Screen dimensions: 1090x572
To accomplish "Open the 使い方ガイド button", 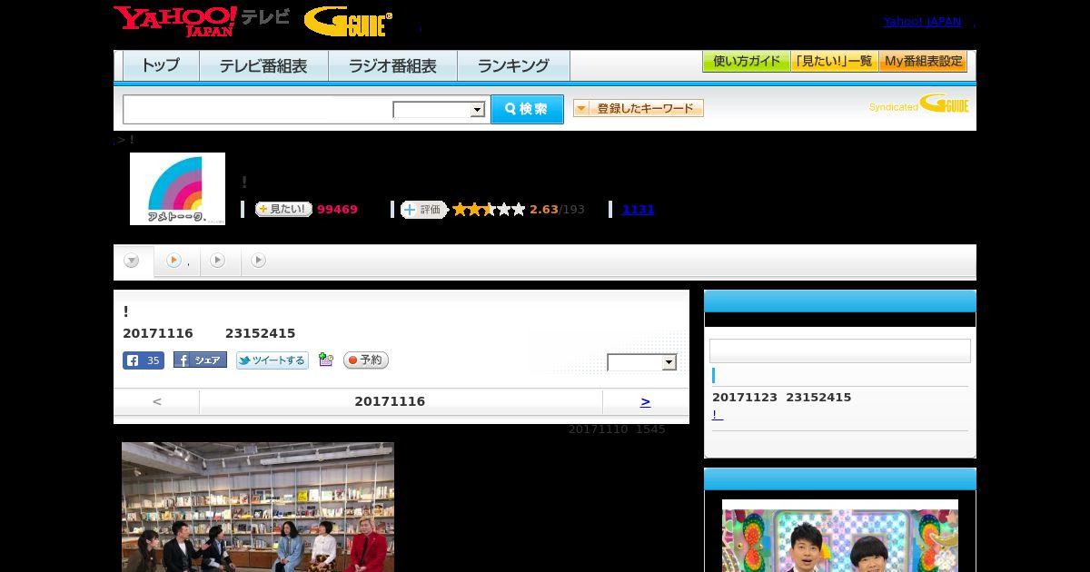I will click(x=747, y=62).
